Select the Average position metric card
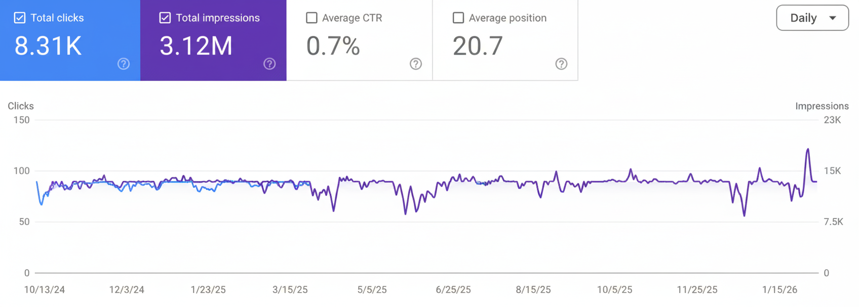The width and height of the screenshot is (859, 307). (504, 40)
